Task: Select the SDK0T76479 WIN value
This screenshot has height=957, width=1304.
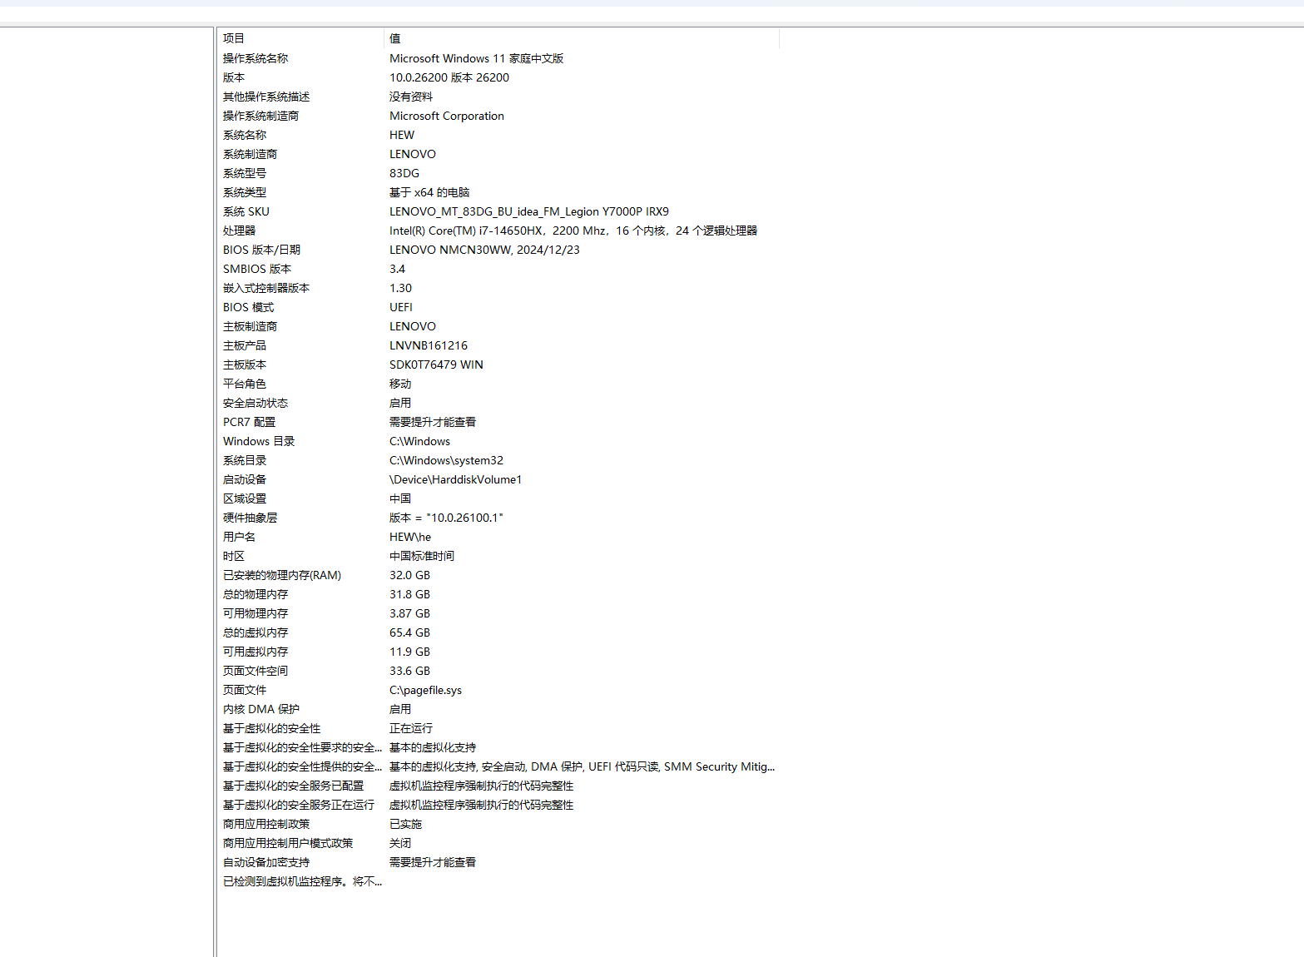Action: (x=436, y=364)
